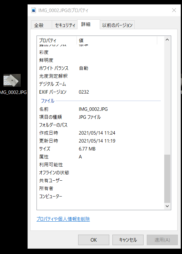Click the property list scrollbar thumb
This screenshot has width=182, height=254.
[167, 179]
